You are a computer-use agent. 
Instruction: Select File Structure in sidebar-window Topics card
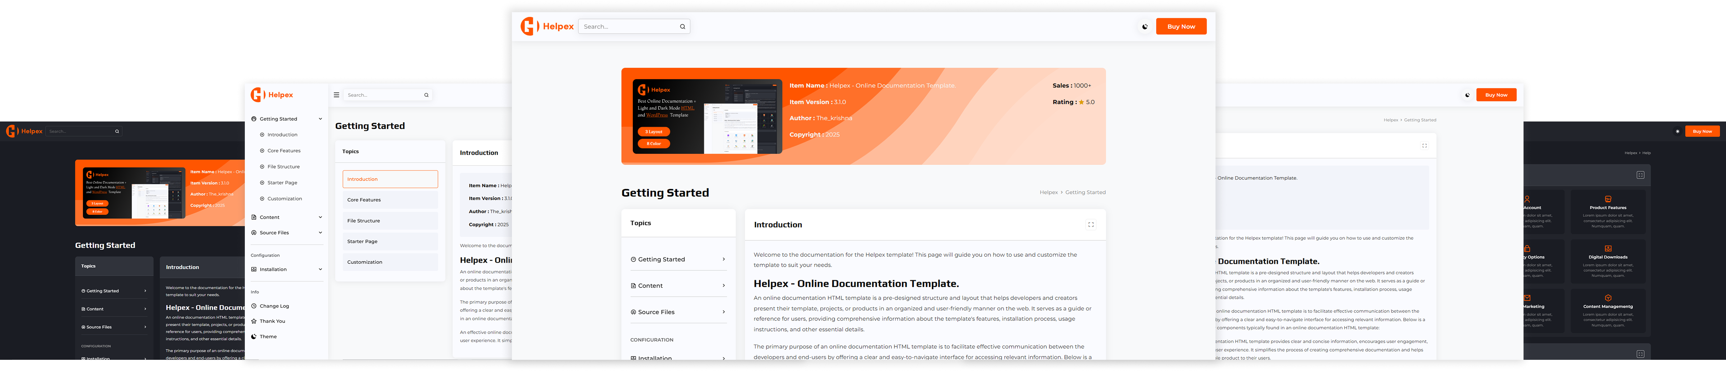click(x=390, y=221)
